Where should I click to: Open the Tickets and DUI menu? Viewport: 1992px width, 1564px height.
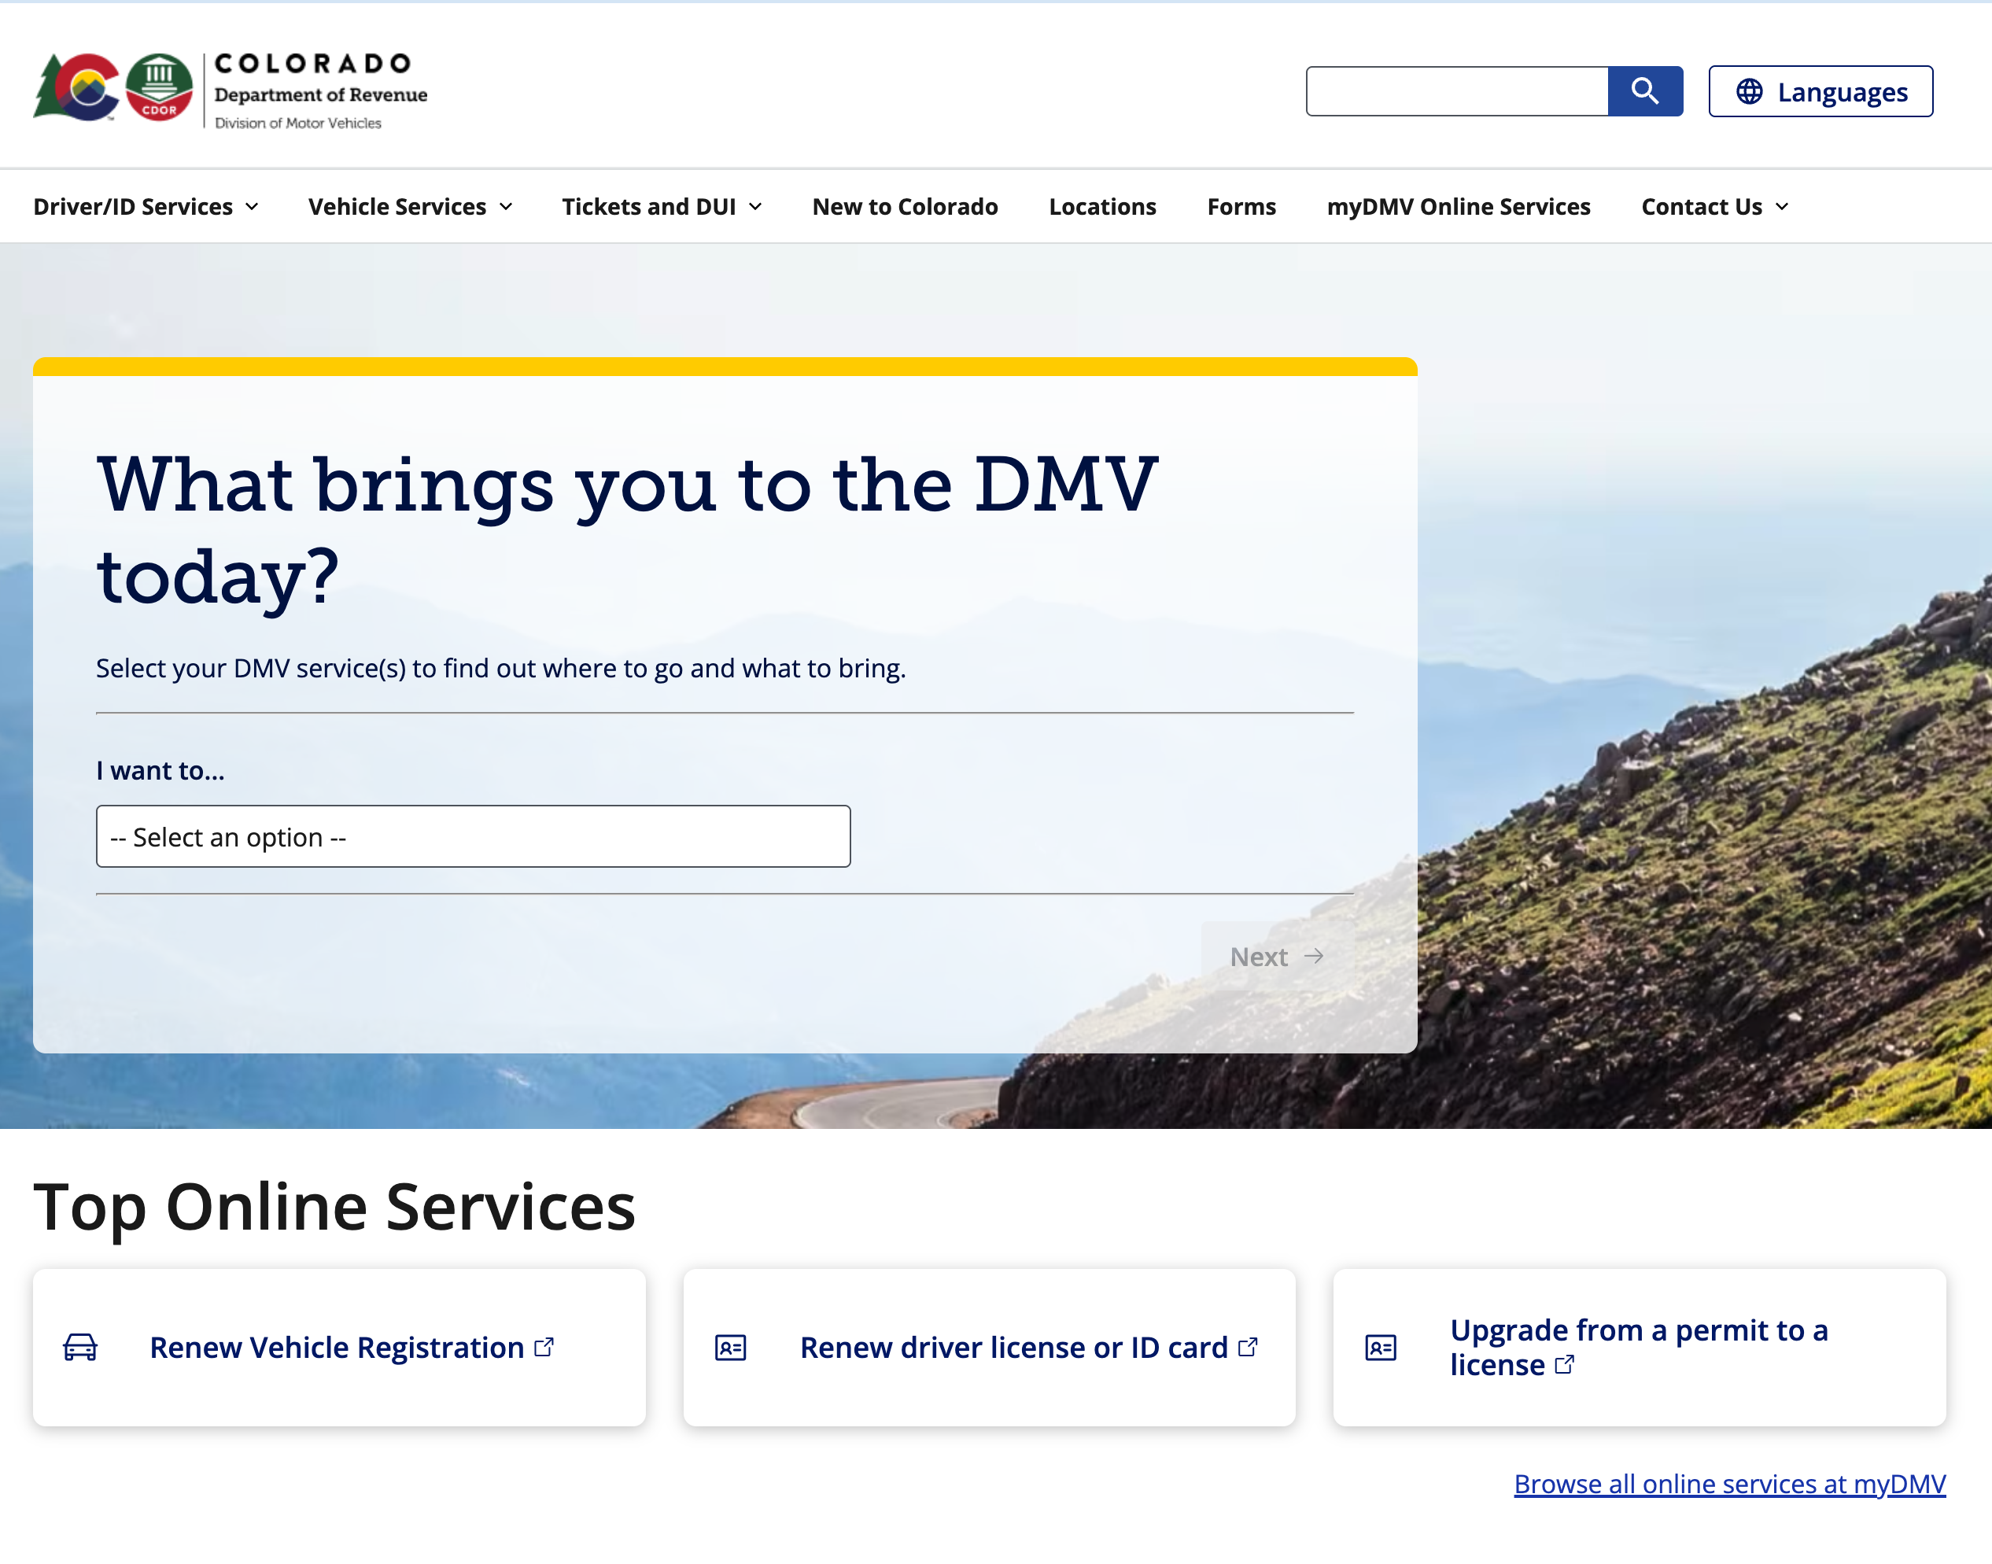tap(662, 207)
